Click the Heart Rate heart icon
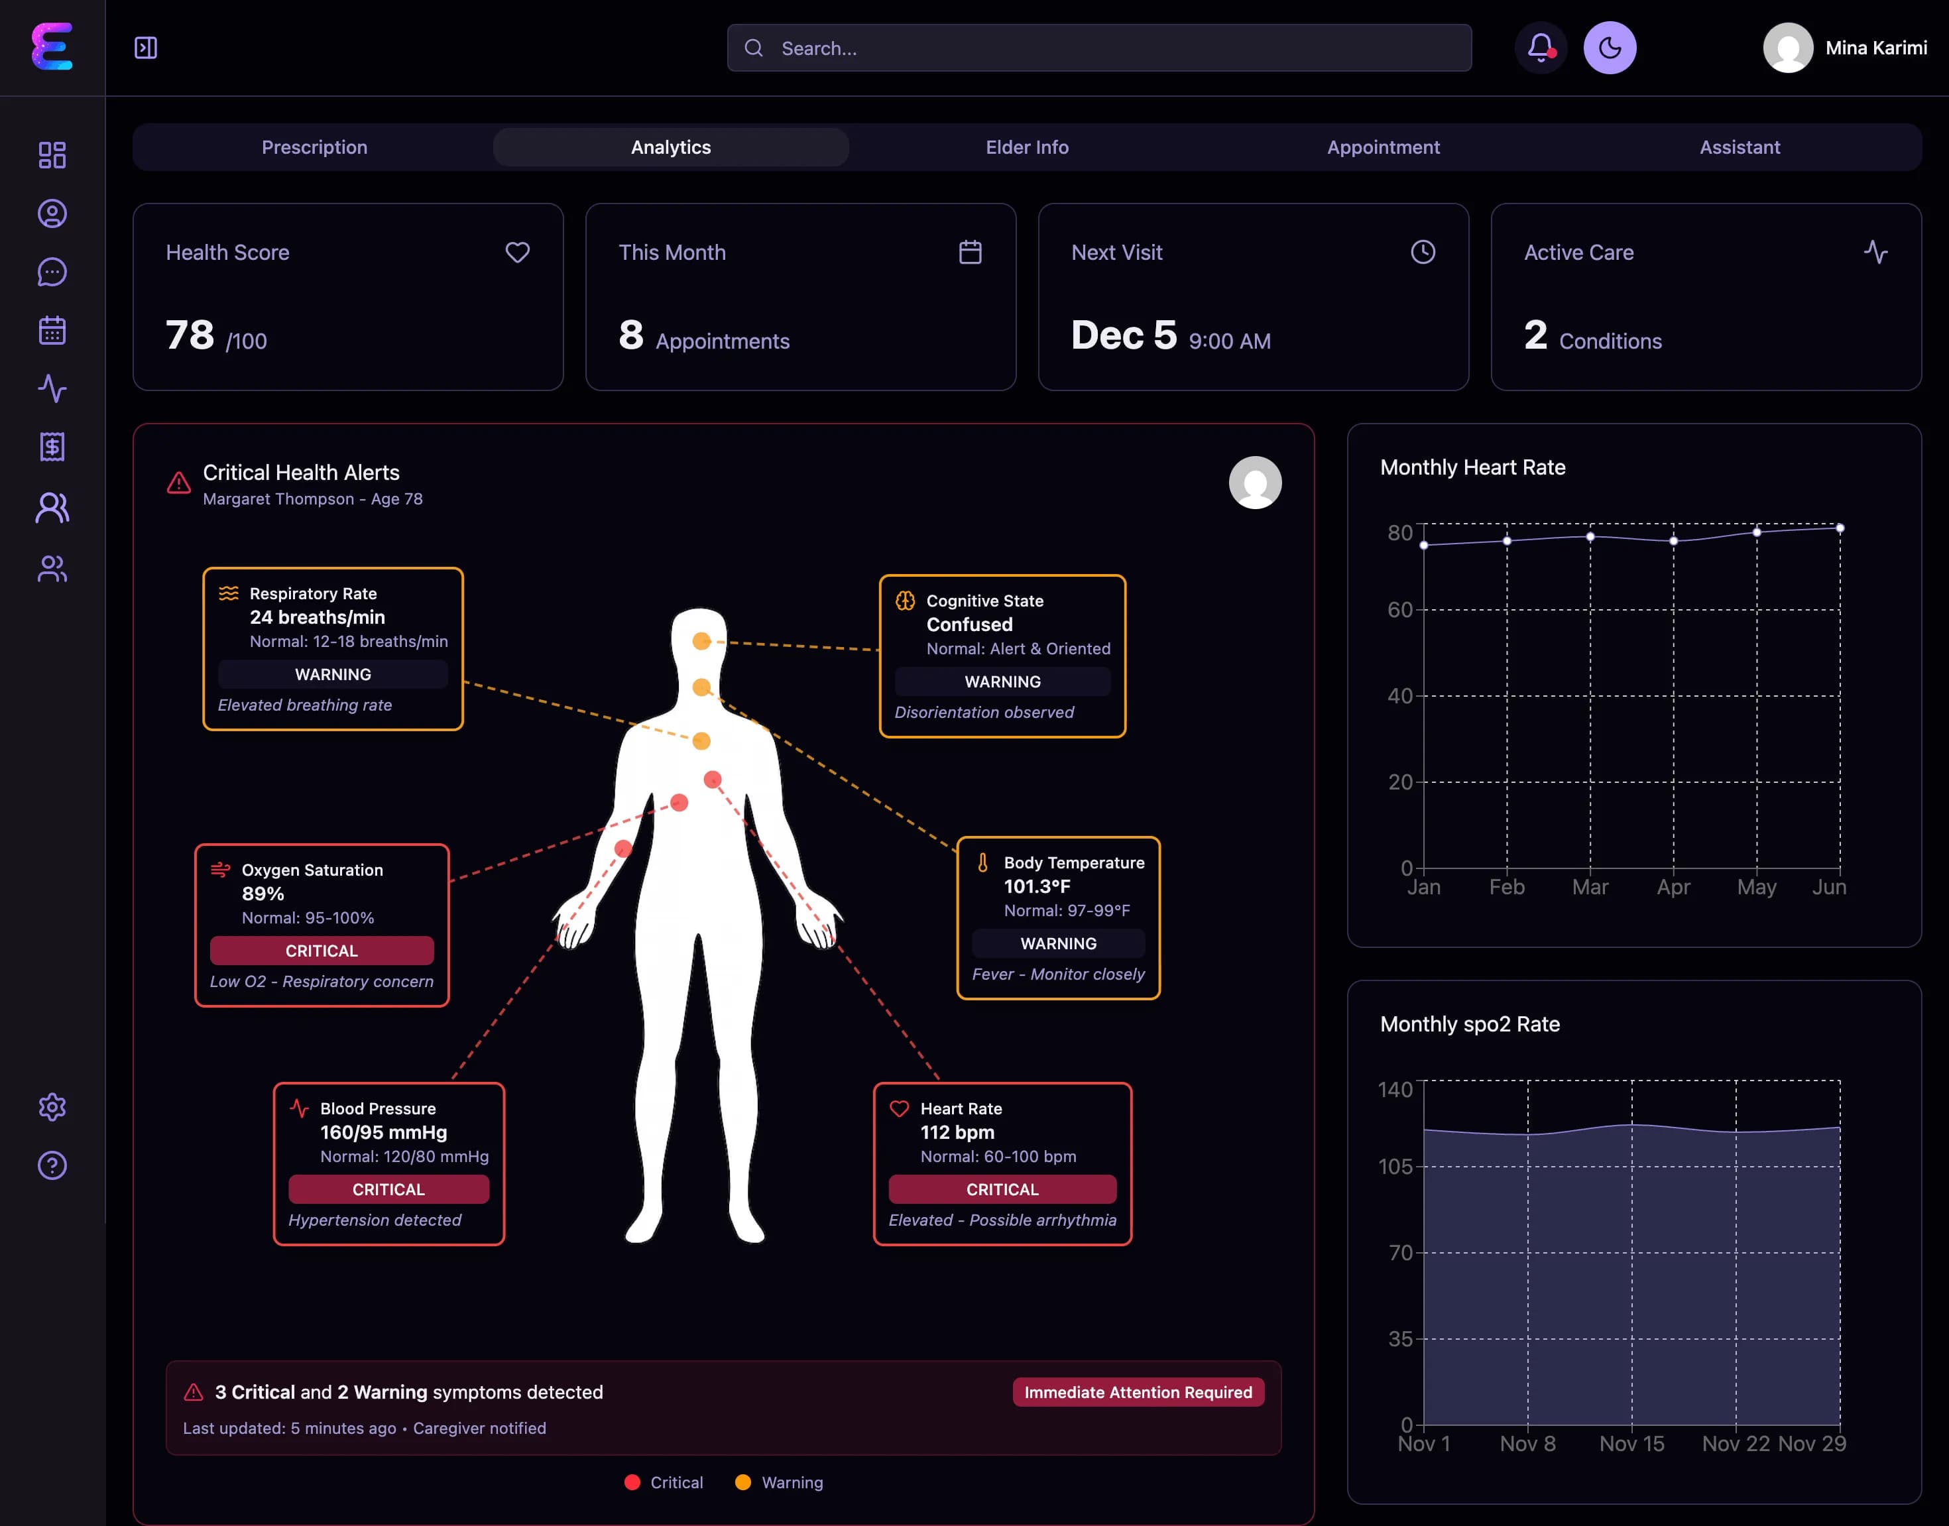 900,1108
